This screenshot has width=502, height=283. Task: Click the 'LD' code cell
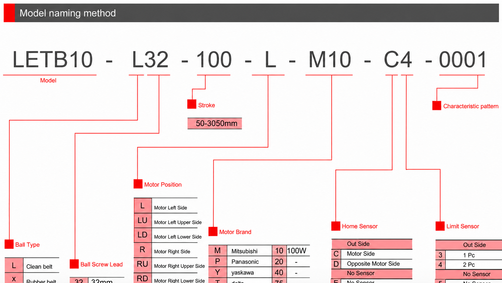[x=143, y=235]
